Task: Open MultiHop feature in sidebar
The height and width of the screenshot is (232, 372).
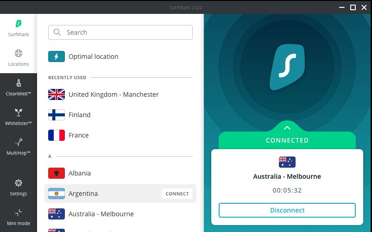Action: [x=18, y=147]
